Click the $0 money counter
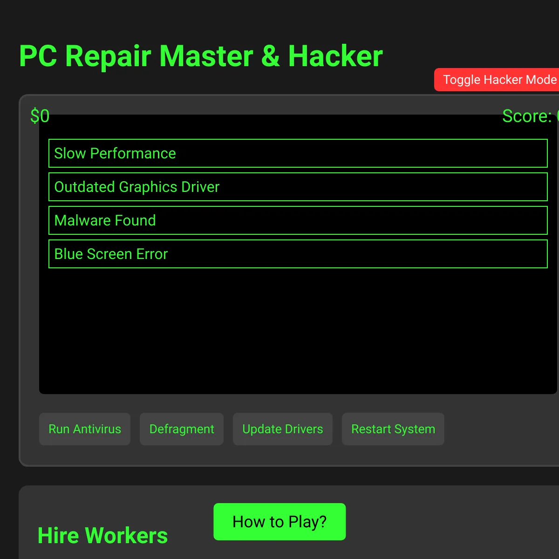This screenshot has height=559, width=559. click(x=40, y=116)
